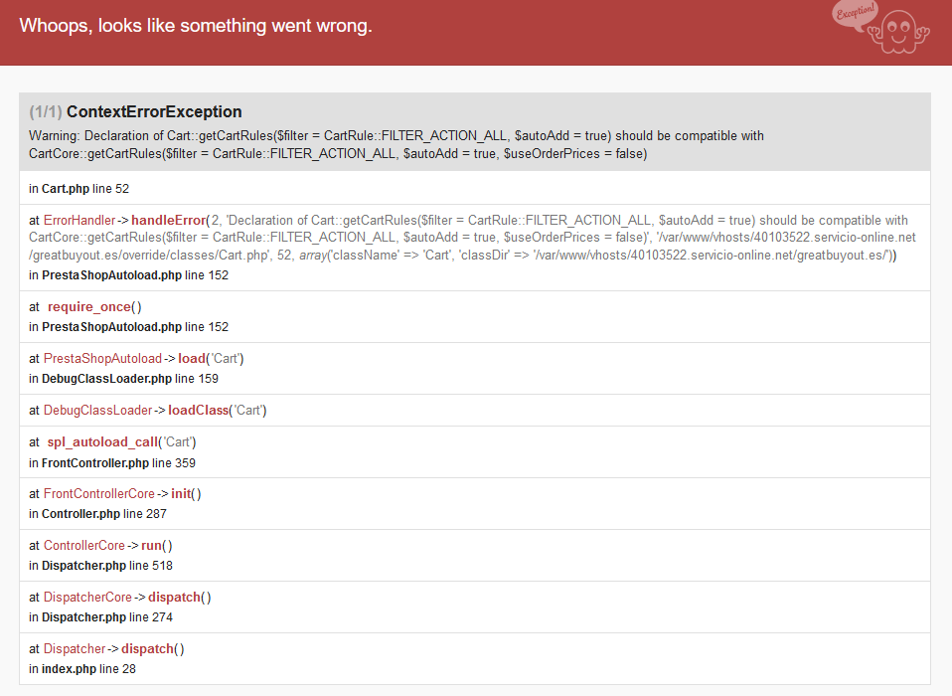Click the warning message starting 'Warning: Declaration of Cart'
This screenshot has height=696, width=952.
pyautogui.click(x=396, y=144)
